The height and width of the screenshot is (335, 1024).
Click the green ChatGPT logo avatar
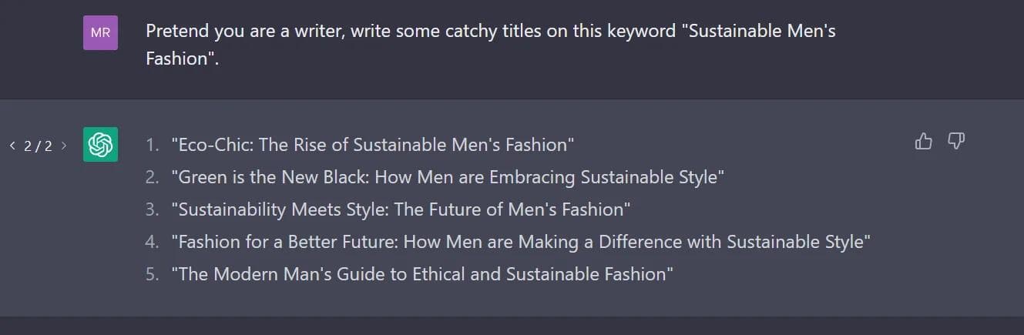[100, 144]
